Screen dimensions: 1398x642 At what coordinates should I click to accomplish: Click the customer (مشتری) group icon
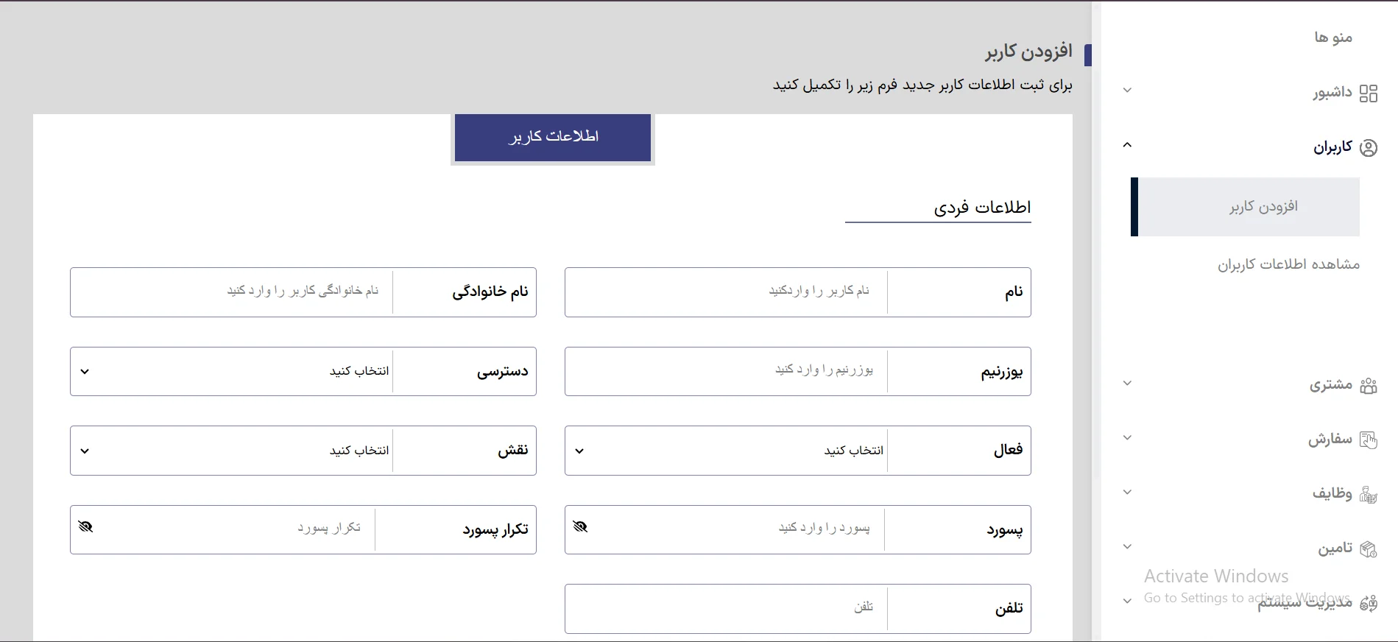coord(1368,385)
